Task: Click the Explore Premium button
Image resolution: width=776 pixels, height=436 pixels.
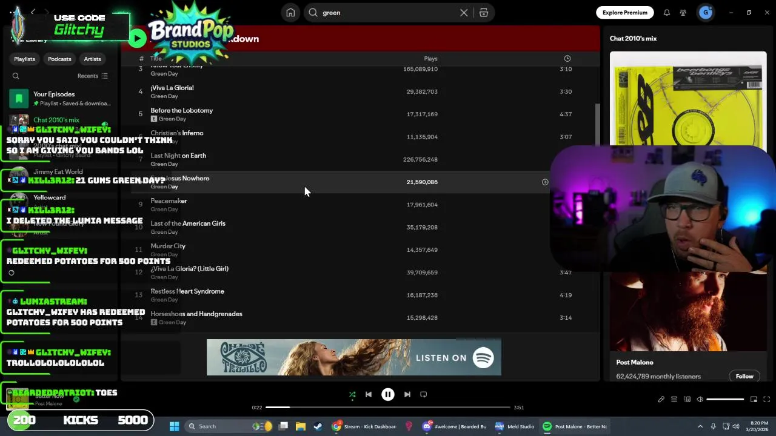Action: point(624,13)
